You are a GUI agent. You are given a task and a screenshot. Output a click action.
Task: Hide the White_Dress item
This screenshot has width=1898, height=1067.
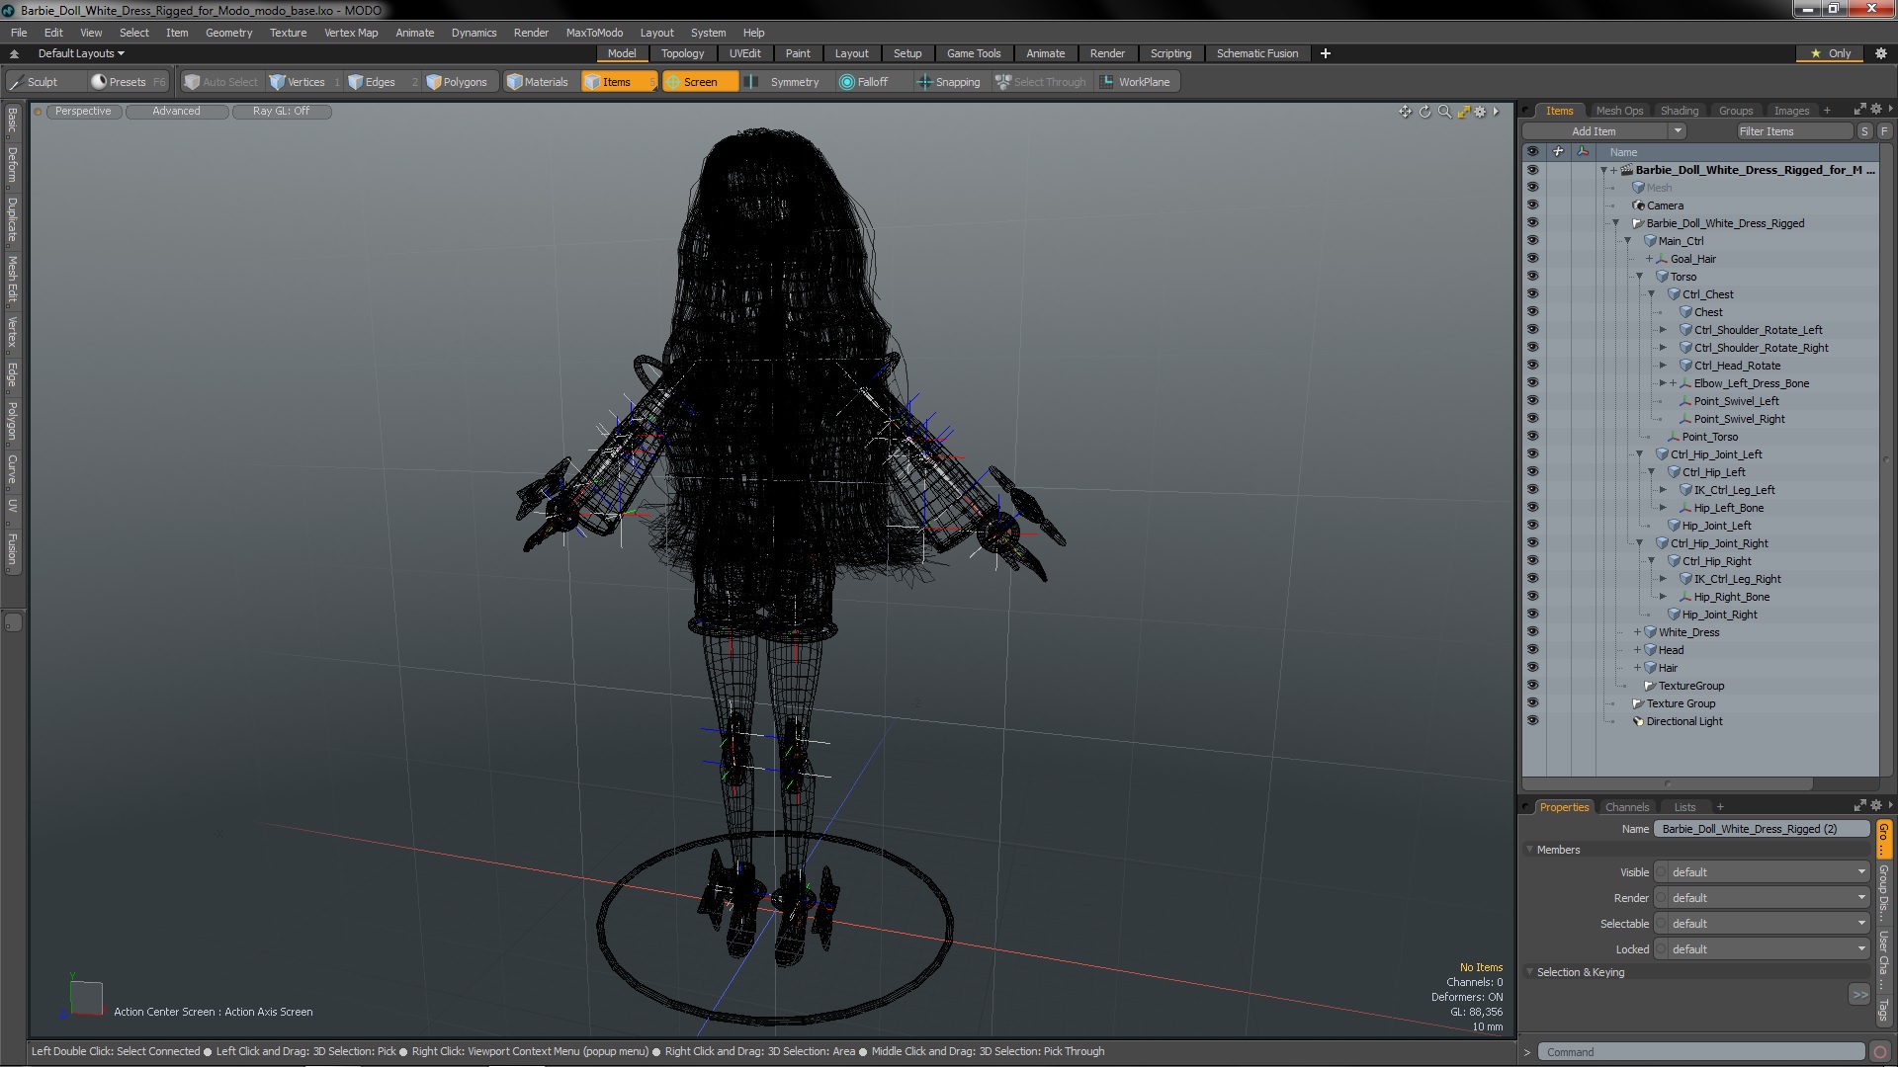(1532, 632)
